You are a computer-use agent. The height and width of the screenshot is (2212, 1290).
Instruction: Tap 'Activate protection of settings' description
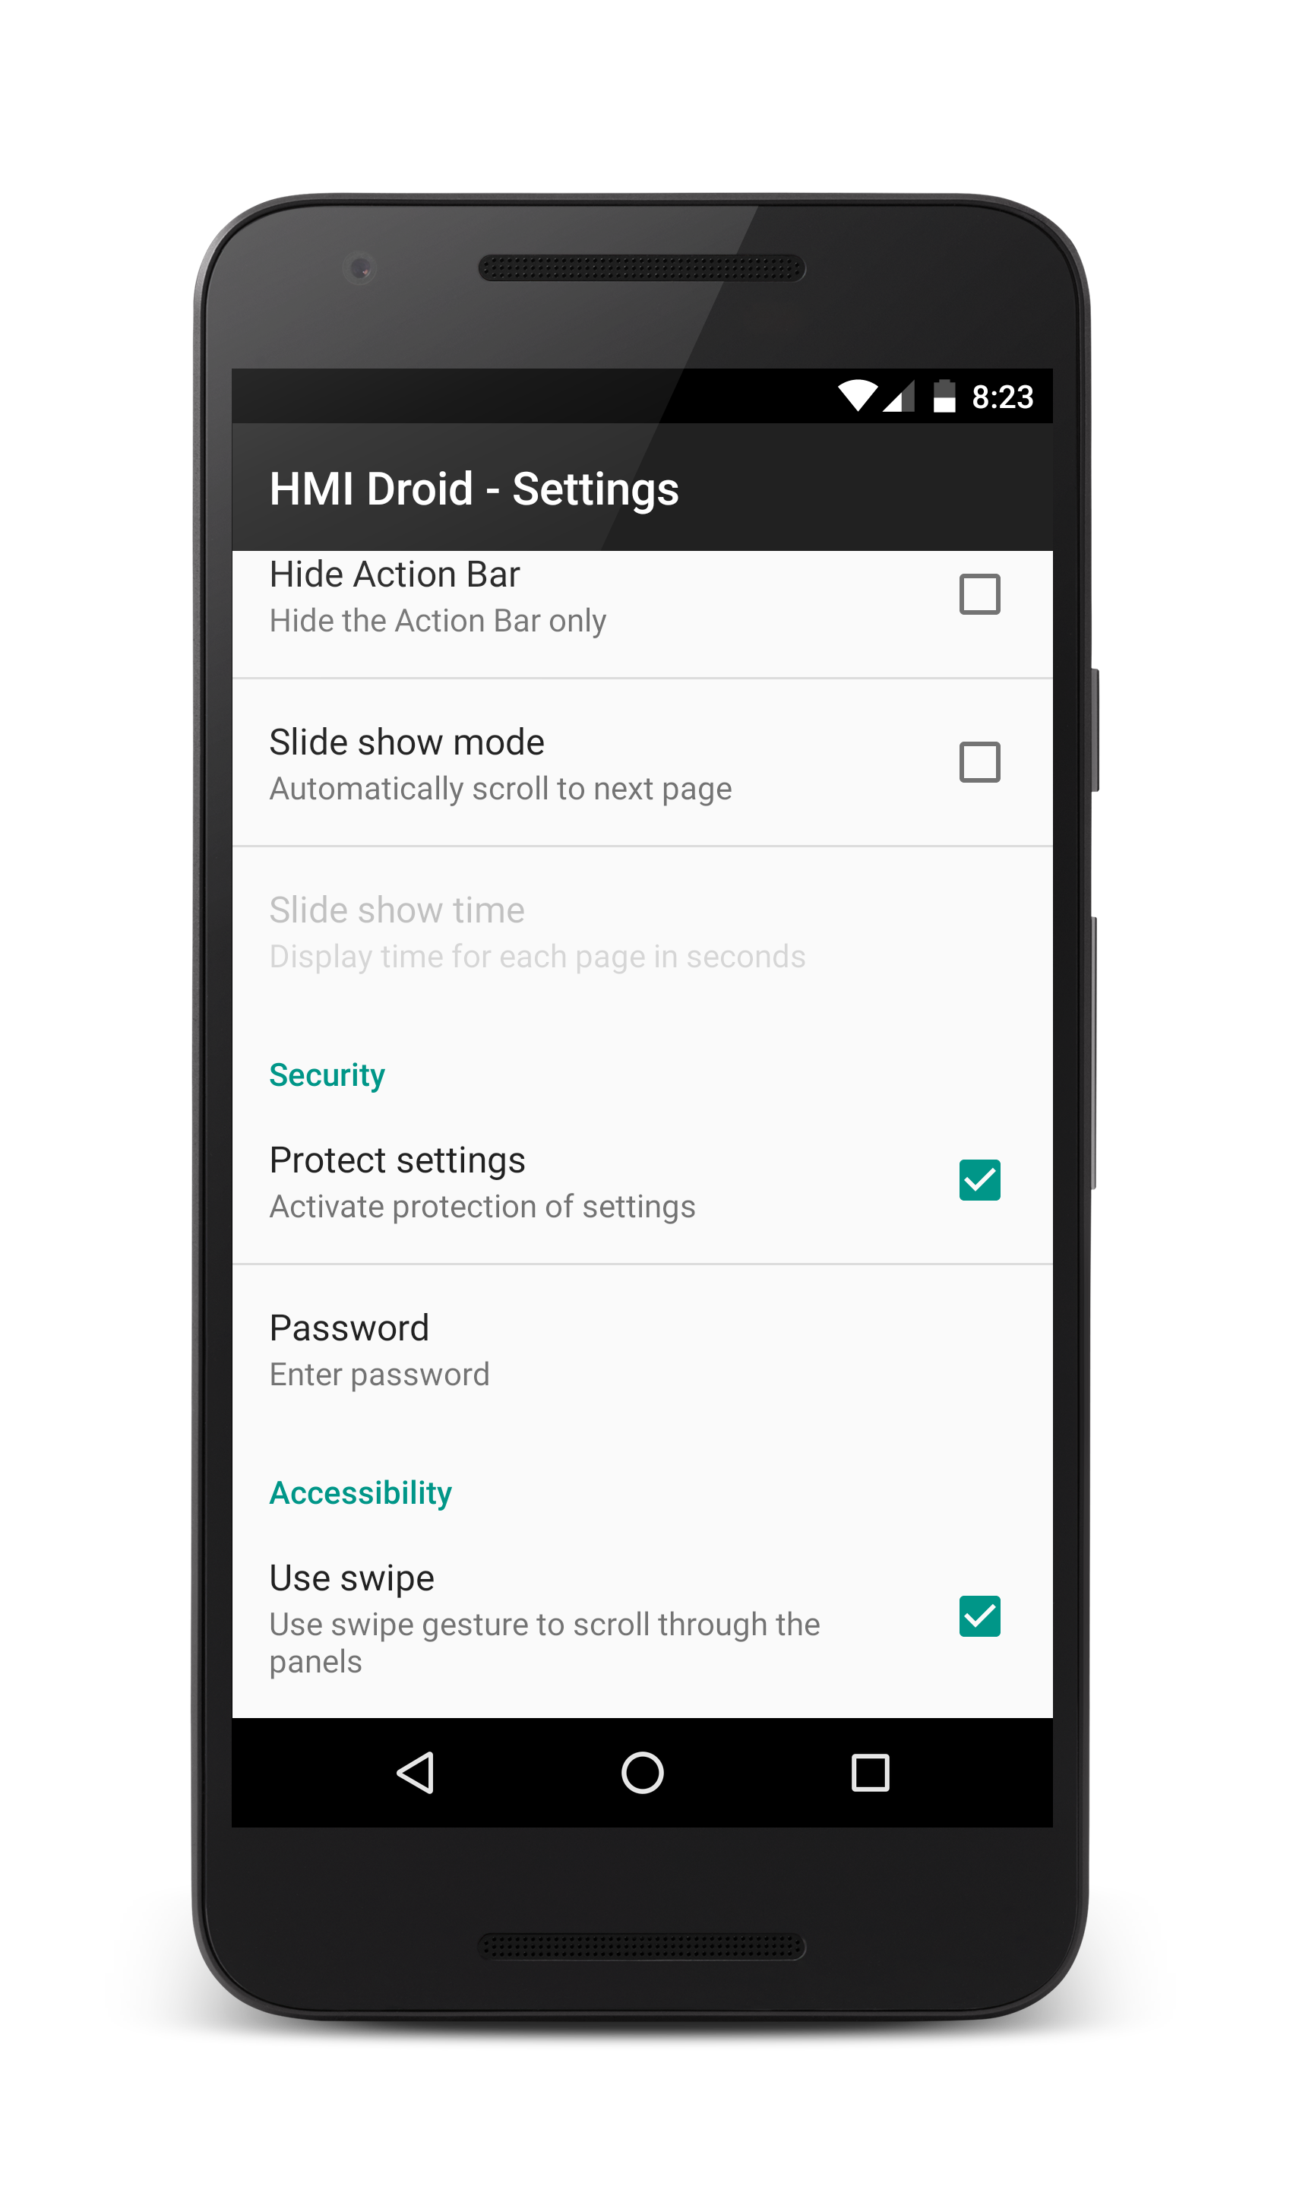[482, 1207]
